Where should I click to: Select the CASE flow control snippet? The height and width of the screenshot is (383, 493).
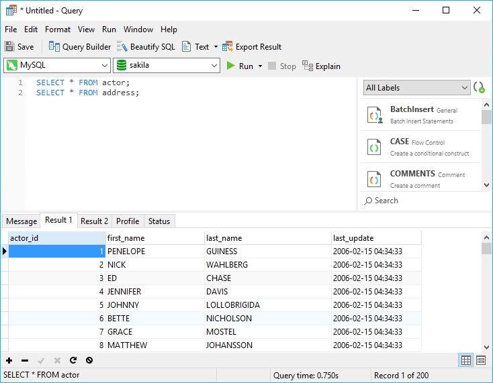(x=421, y=147)
